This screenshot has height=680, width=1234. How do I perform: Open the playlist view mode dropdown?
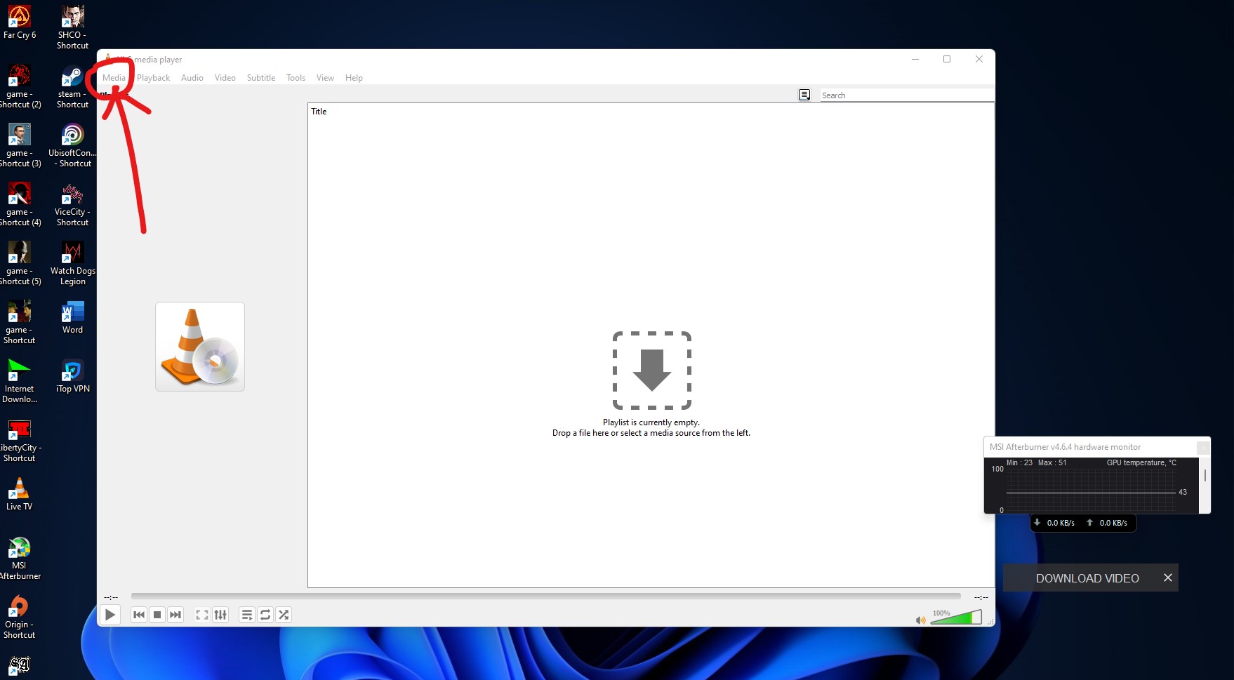click(804, 95)
